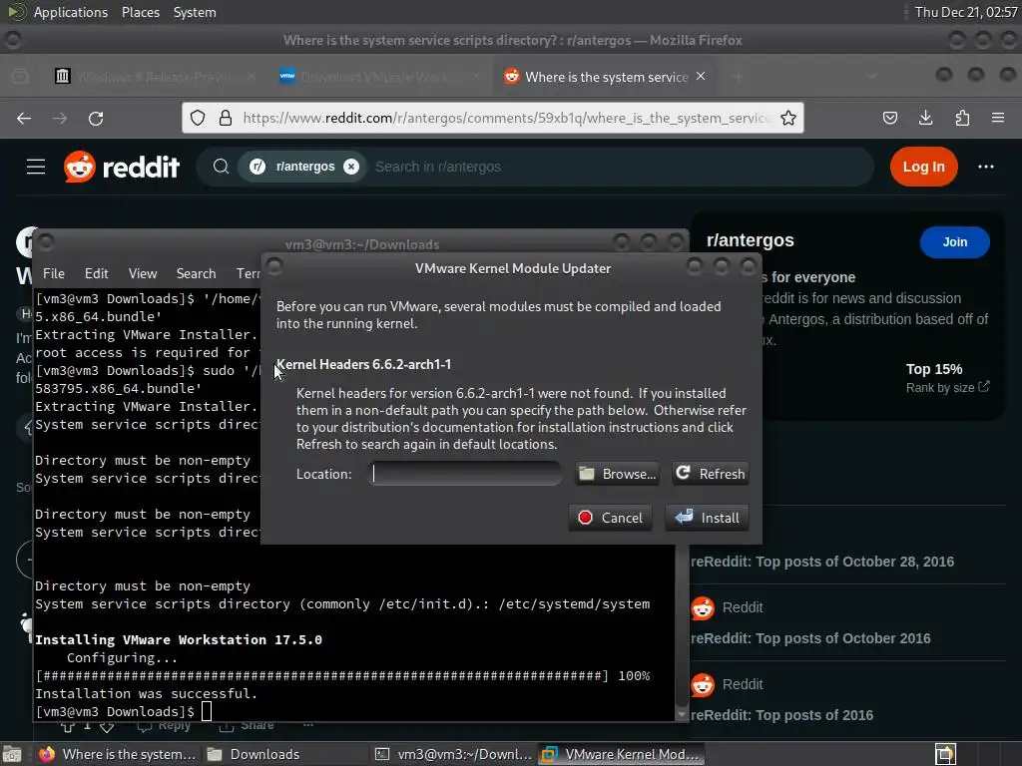Click the terminal window scrollbar down arrow
Screen dimensions: 1022x766
(x=682, y=714)
